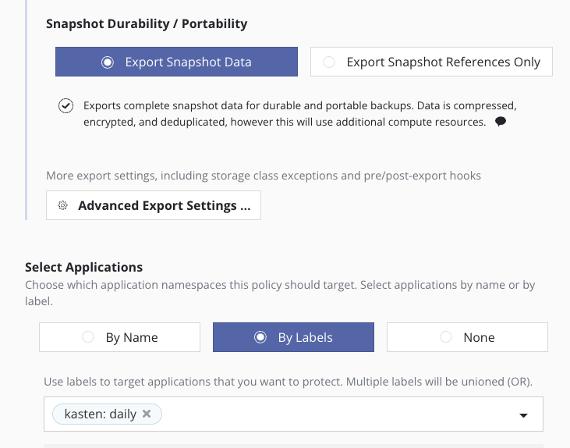570x448 pixels.
Task: Click the radio circle in Export Snapshot References Only
Action: click(330, 62)
